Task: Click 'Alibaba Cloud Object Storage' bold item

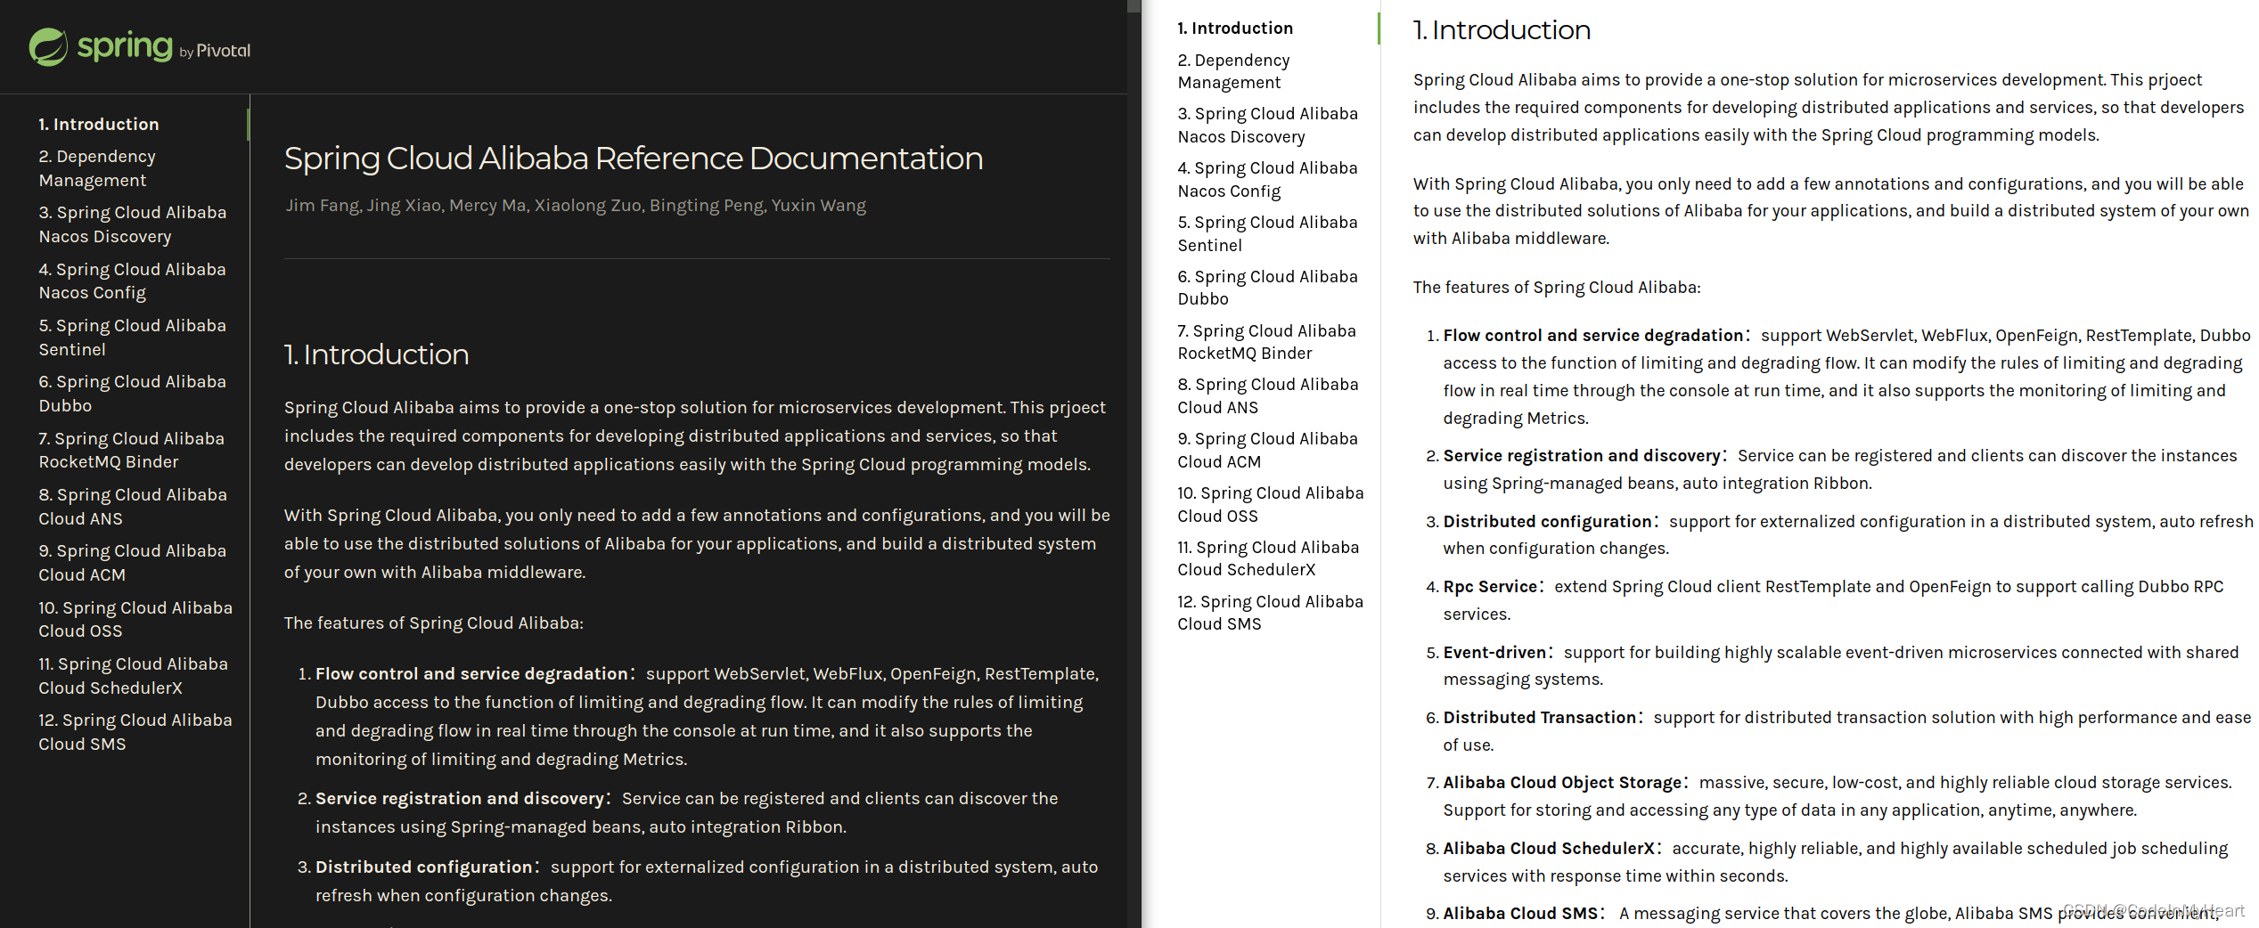Action: pos(1562,783)
